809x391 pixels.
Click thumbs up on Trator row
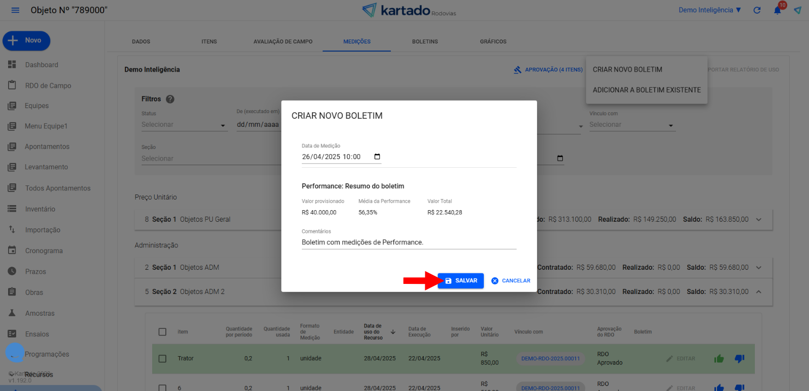(719, 359)
